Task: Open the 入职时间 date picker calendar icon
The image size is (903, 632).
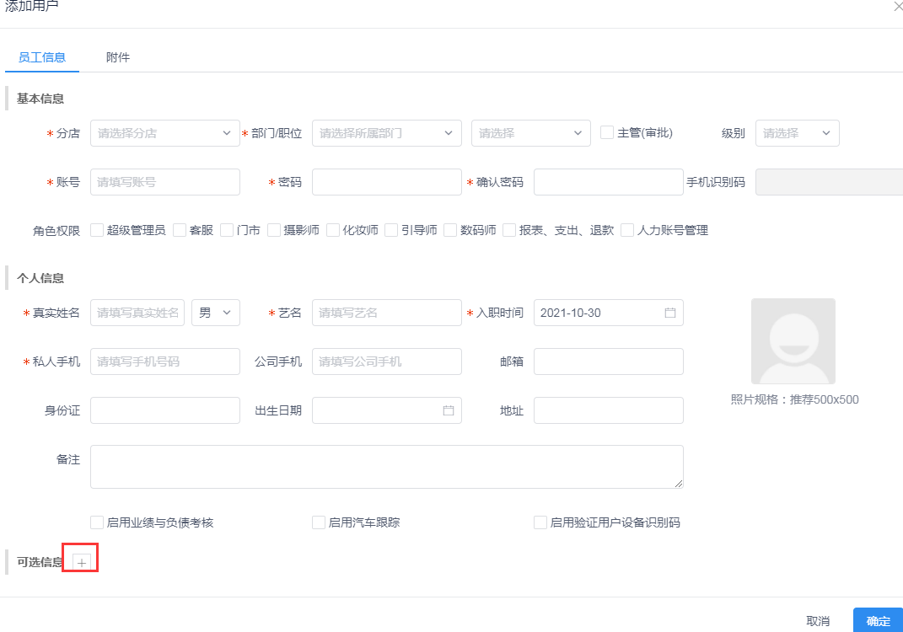Action: coord(670,313)
